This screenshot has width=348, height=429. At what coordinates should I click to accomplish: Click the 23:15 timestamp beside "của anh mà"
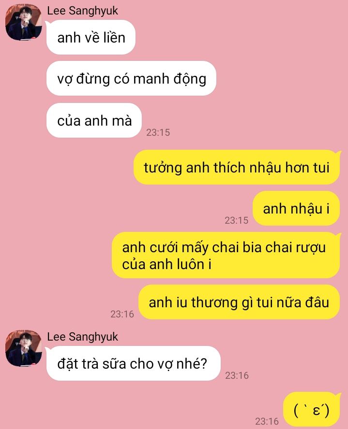(158, 132)
